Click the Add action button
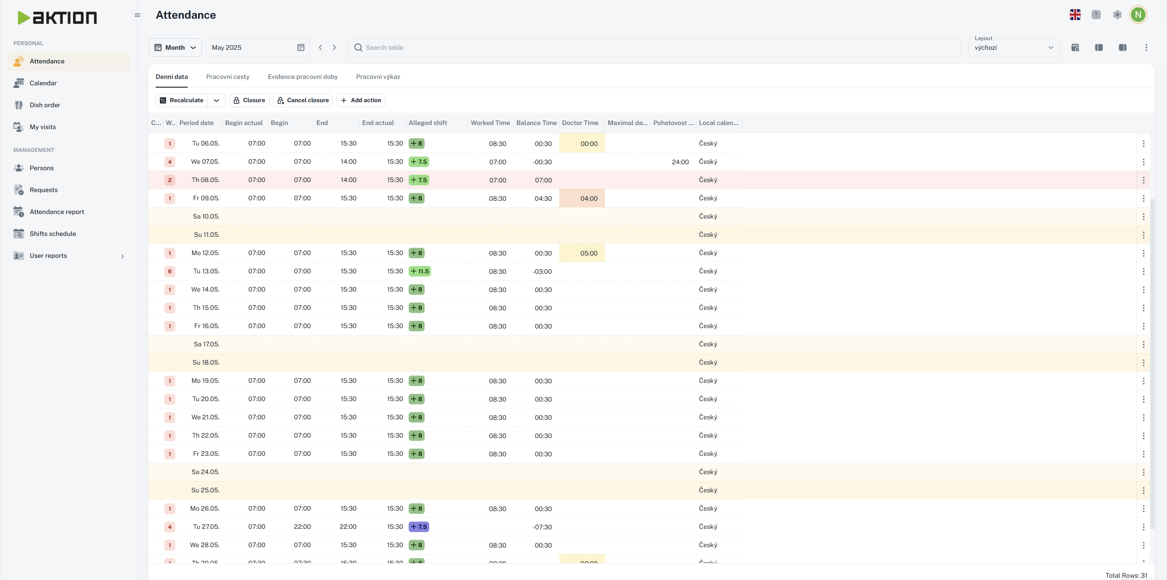Viewport: 1167px width, 580px height. (361, 100)
